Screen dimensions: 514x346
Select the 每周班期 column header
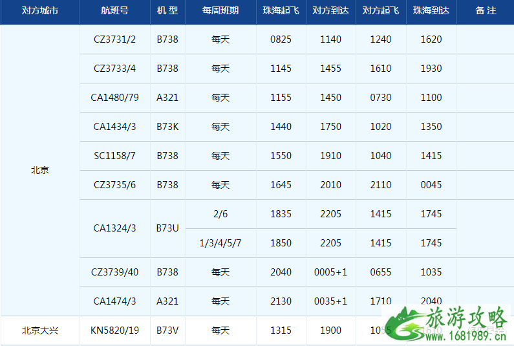(220, 11)
